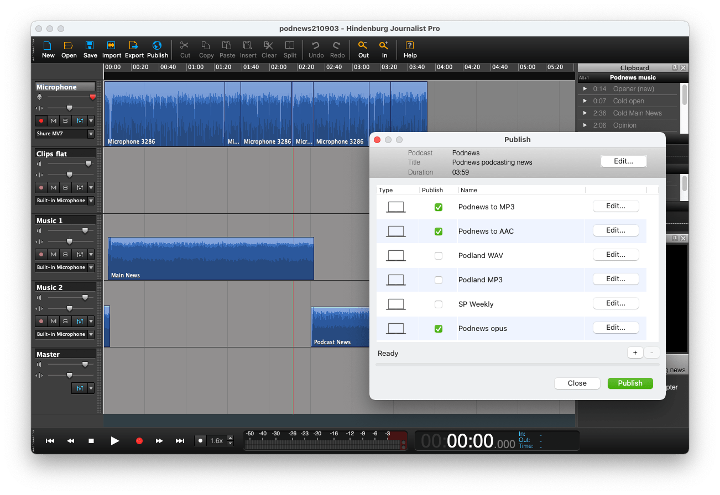This screenshot has height=495, width=720.
Task: Add a publish target with plus button
Action: 635,352
